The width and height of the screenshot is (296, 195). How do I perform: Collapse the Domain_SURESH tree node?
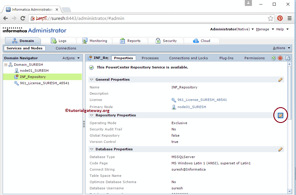click(x=5, y=64)
